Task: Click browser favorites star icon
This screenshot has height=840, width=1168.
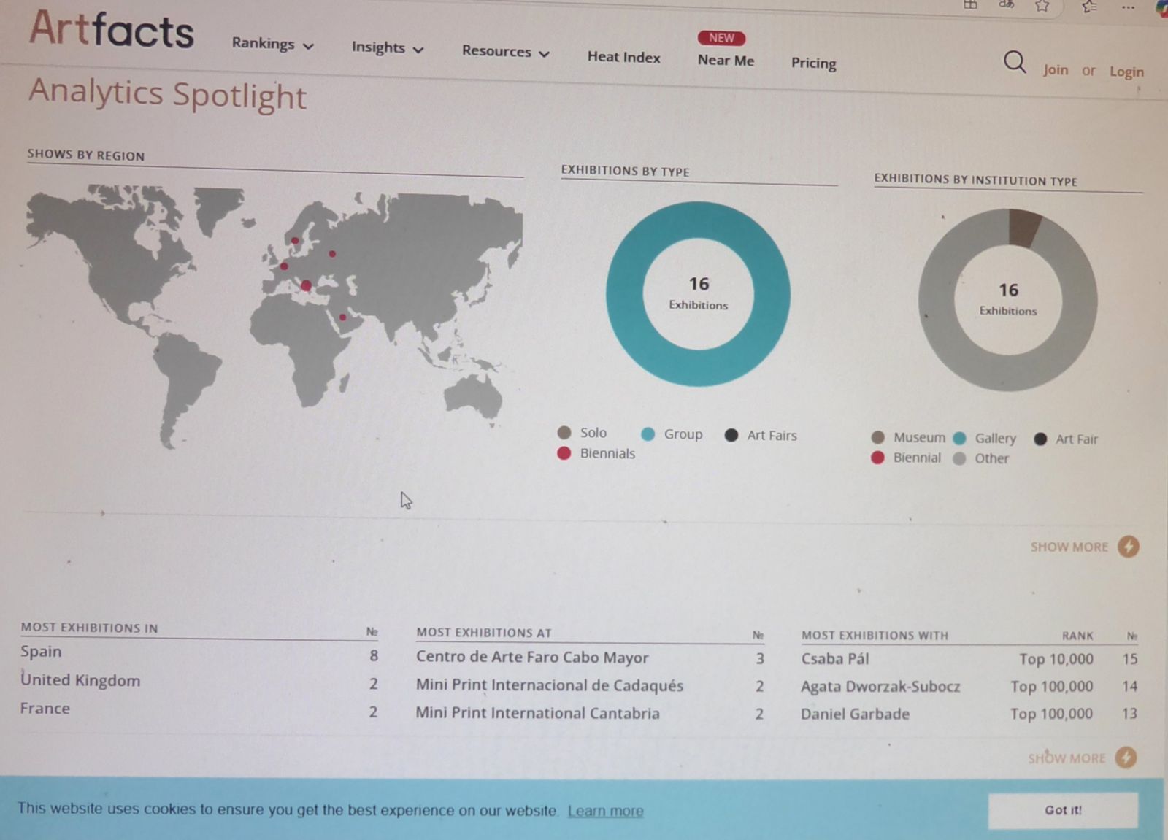Action: (x=1042, y=6)
